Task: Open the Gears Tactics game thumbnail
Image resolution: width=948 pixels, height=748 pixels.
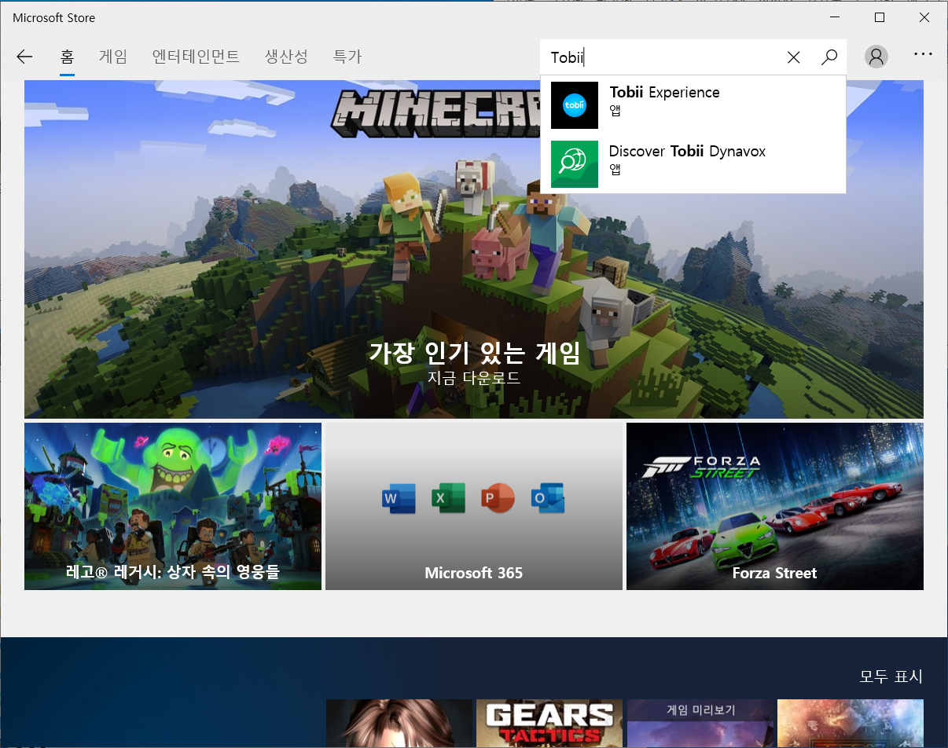Action: pyautogui.click(x=549, y=724)
